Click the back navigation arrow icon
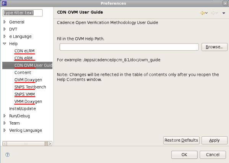This screenshot has width=229, height=163. (202, 13)
